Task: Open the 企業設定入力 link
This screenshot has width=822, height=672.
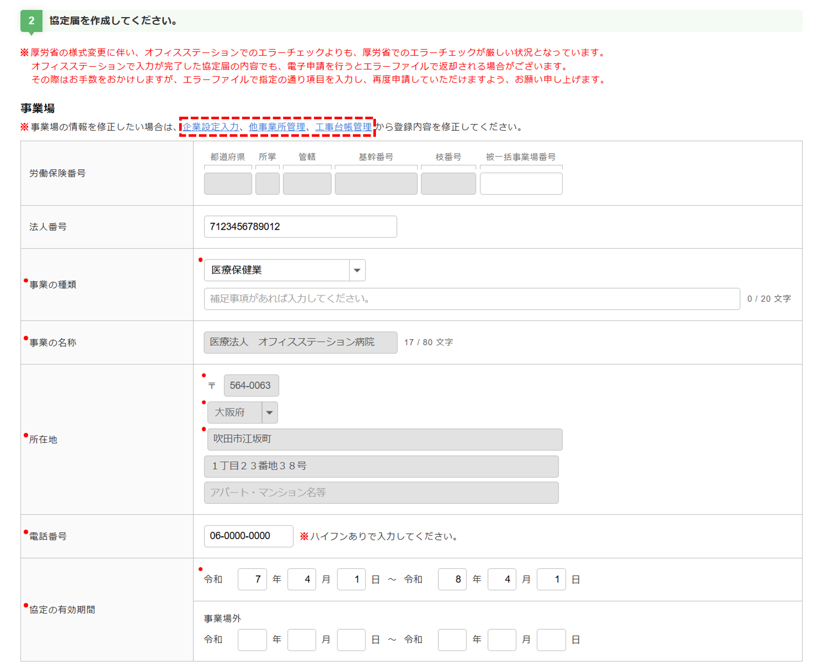Action: click(x=210, y=127)
